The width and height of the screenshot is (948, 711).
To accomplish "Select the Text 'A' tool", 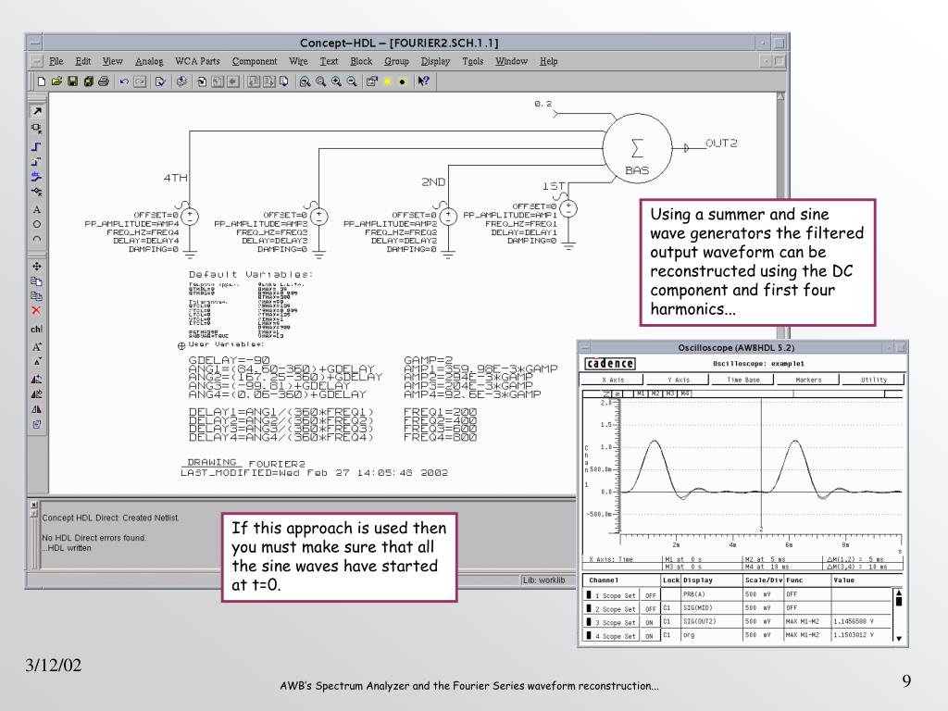I will (37, 209).
